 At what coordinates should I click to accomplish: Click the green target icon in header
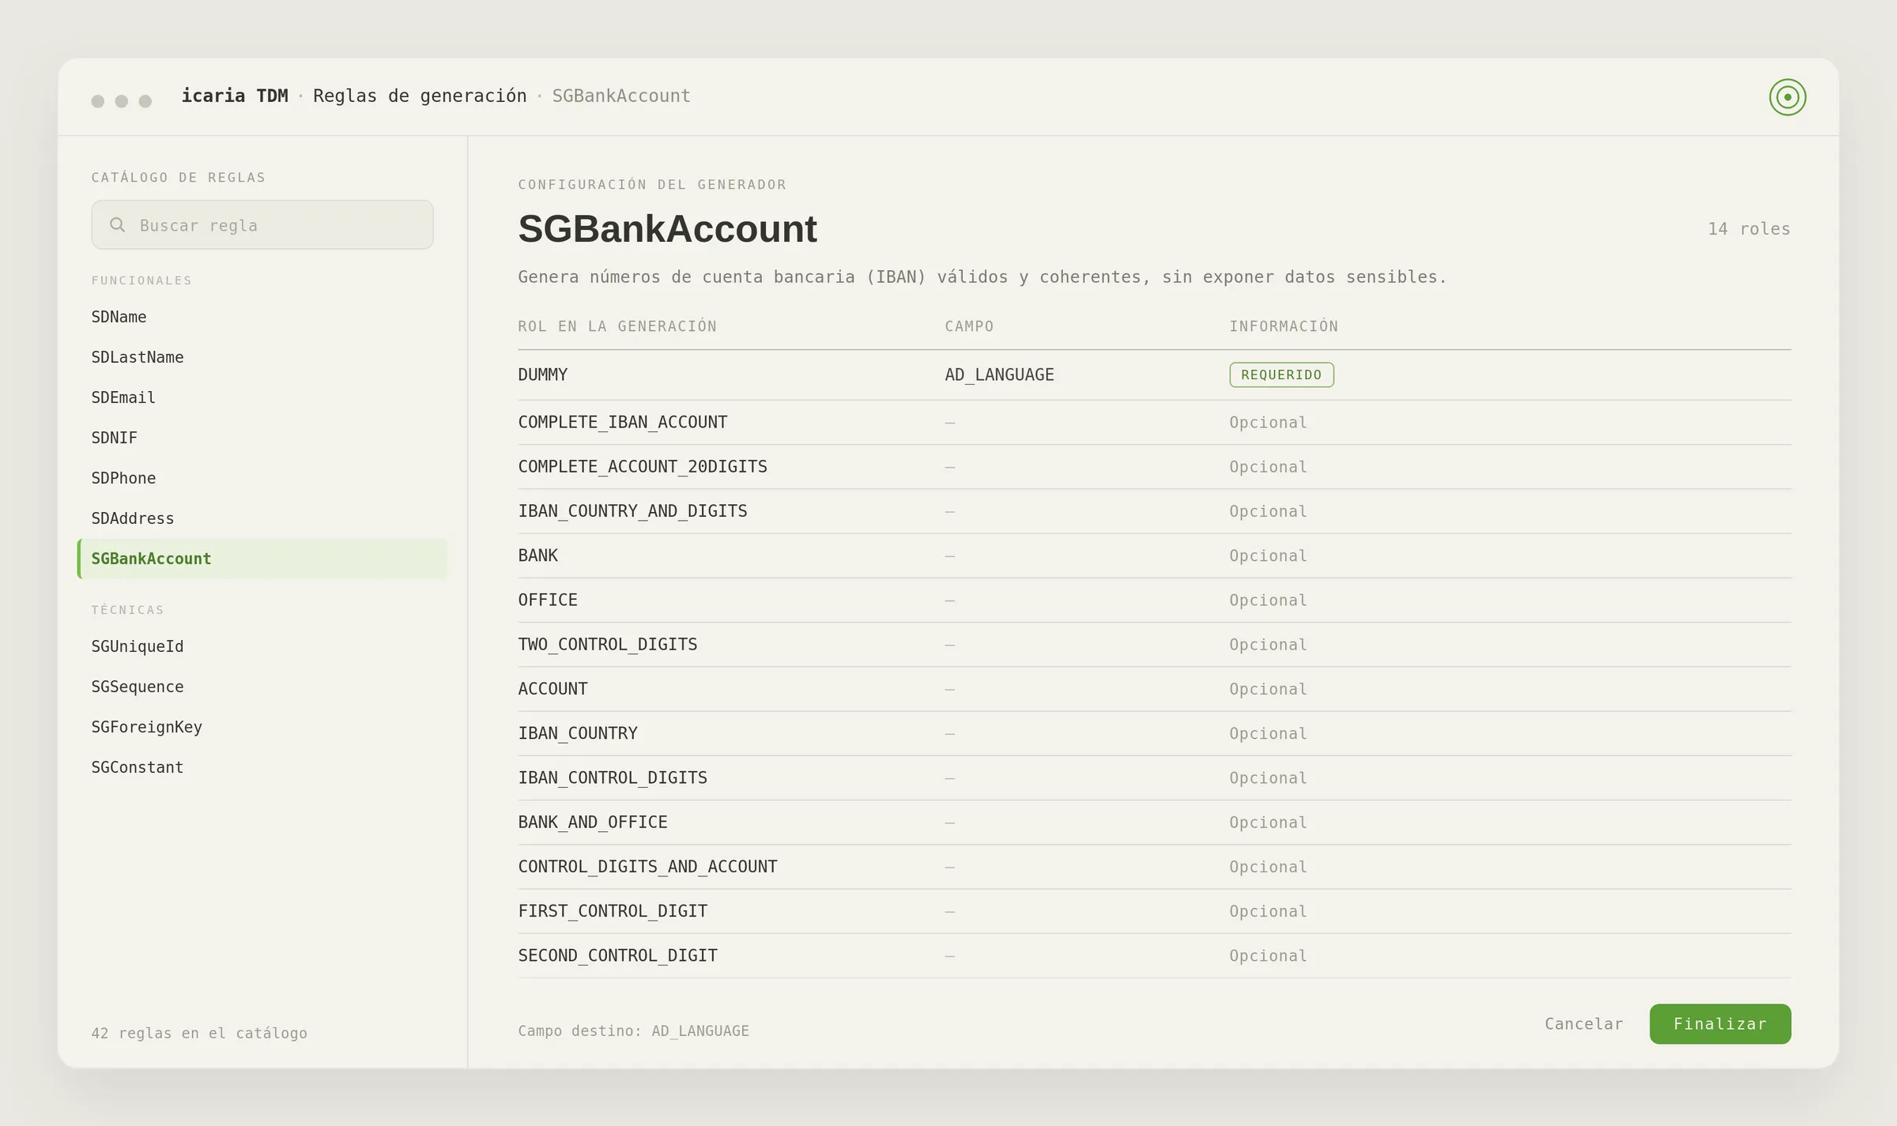[x=1787, y=97]
